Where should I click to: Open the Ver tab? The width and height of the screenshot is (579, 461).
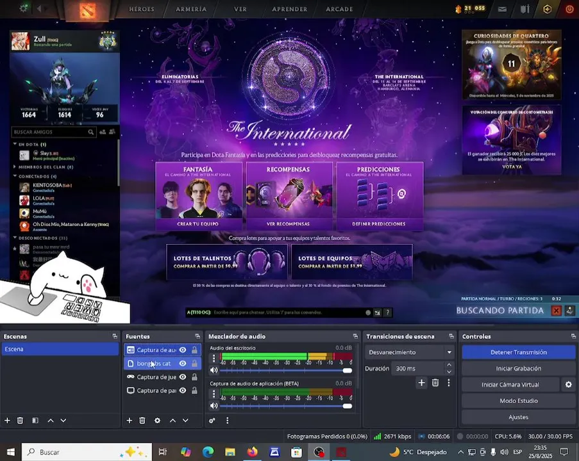pos(240,9)
